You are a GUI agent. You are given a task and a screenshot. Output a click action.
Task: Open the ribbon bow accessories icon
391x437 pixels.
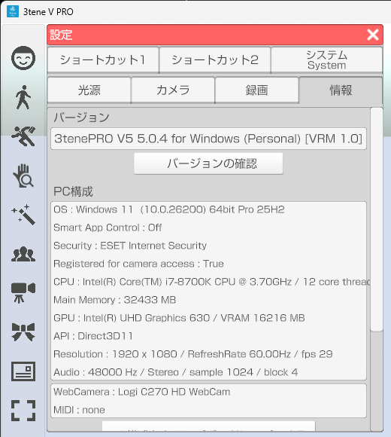[x=23, y=332]
